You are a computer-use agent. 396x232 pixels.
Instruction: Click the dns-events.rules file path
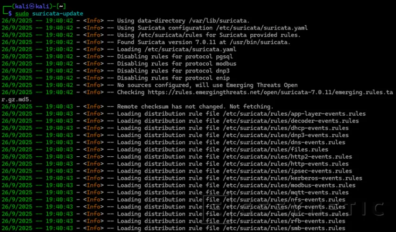(x=283, y=142)
